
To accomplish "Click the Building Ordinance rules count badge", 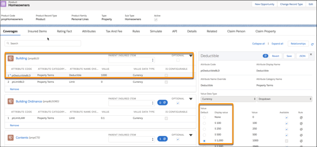I will pos(163,103).
